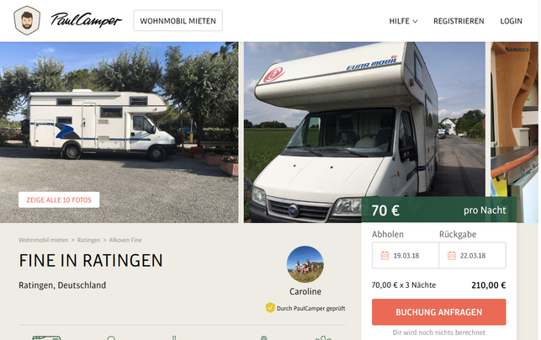Open the Login menu item
The width and height of the screenshot is (541, 340).
coord(511,21)
